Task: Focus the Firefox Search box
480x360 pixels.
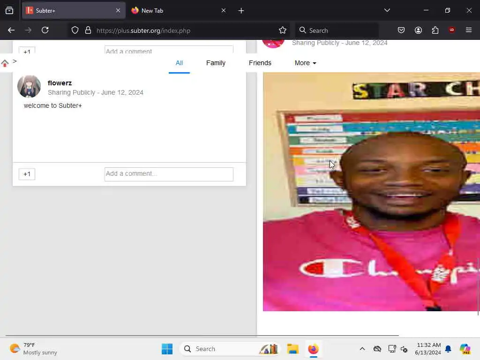Action: click(x=337, y=30)
